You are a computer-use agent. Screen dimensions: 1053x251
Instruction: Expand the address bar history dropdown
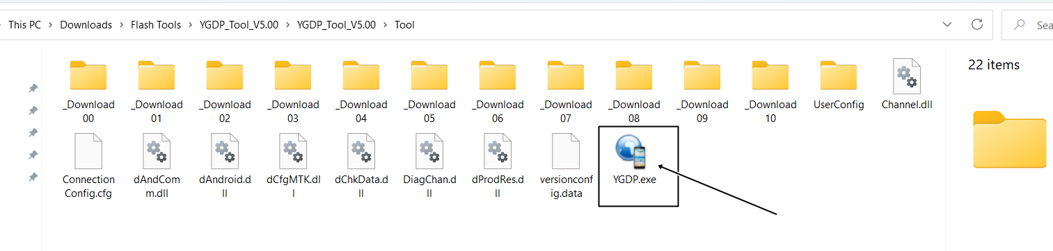pyautogui.click(x=947, y=24)
